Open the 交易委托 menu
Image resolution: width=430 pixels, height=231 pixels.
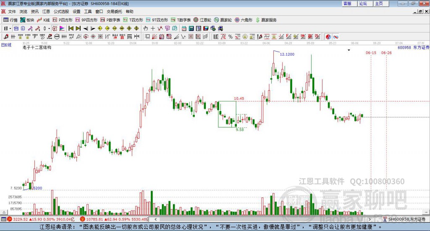point(114,11)
